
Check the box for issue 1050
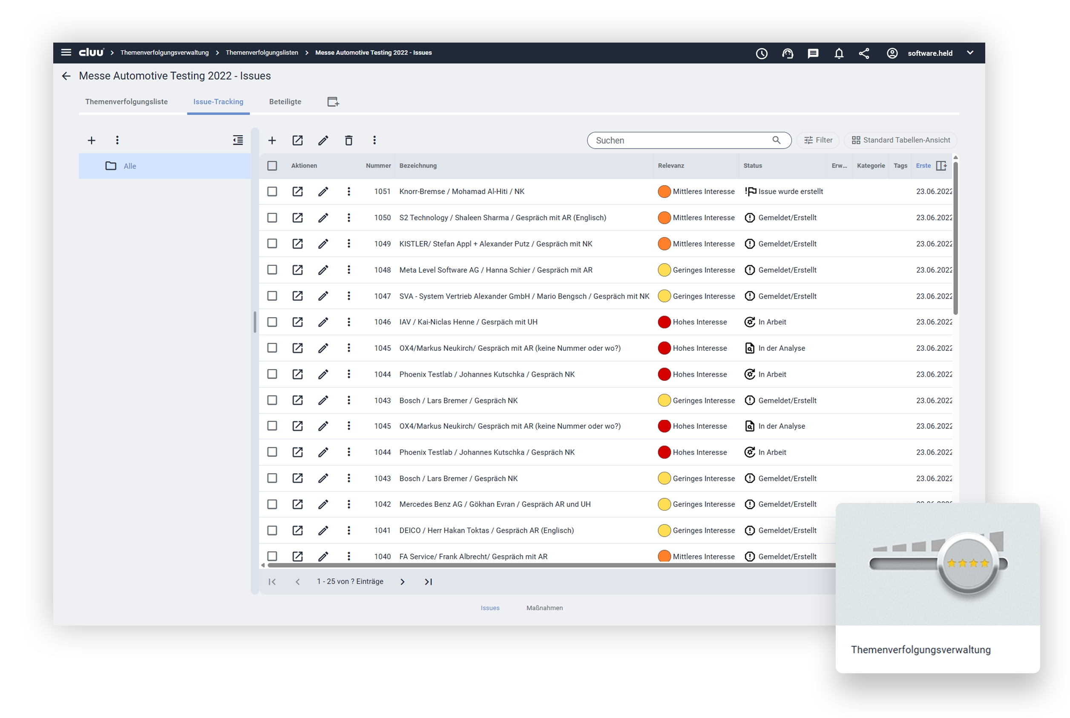(272, 218)
